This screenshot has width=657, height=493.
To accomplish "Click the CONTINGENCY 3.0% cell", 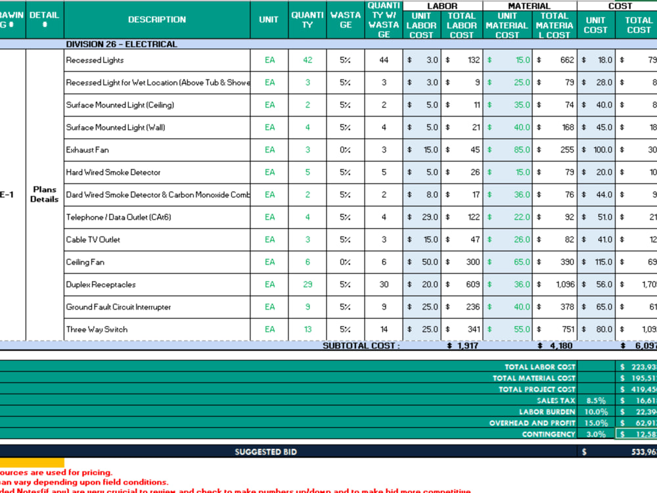I will click(596, 434).
